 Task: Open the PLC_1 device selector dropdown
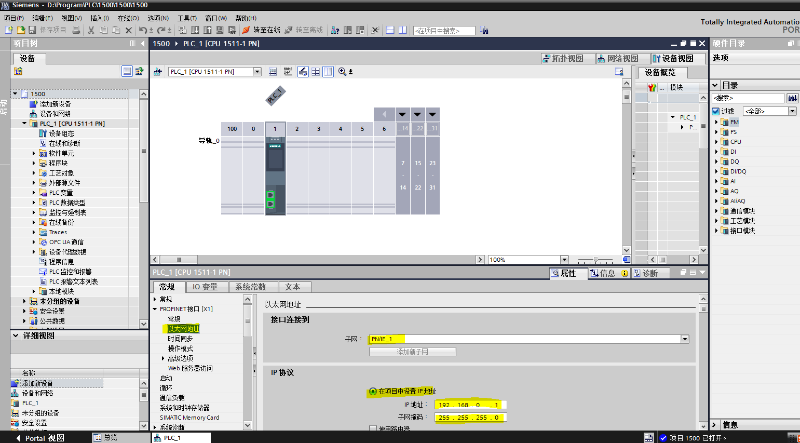click(257, 72)
